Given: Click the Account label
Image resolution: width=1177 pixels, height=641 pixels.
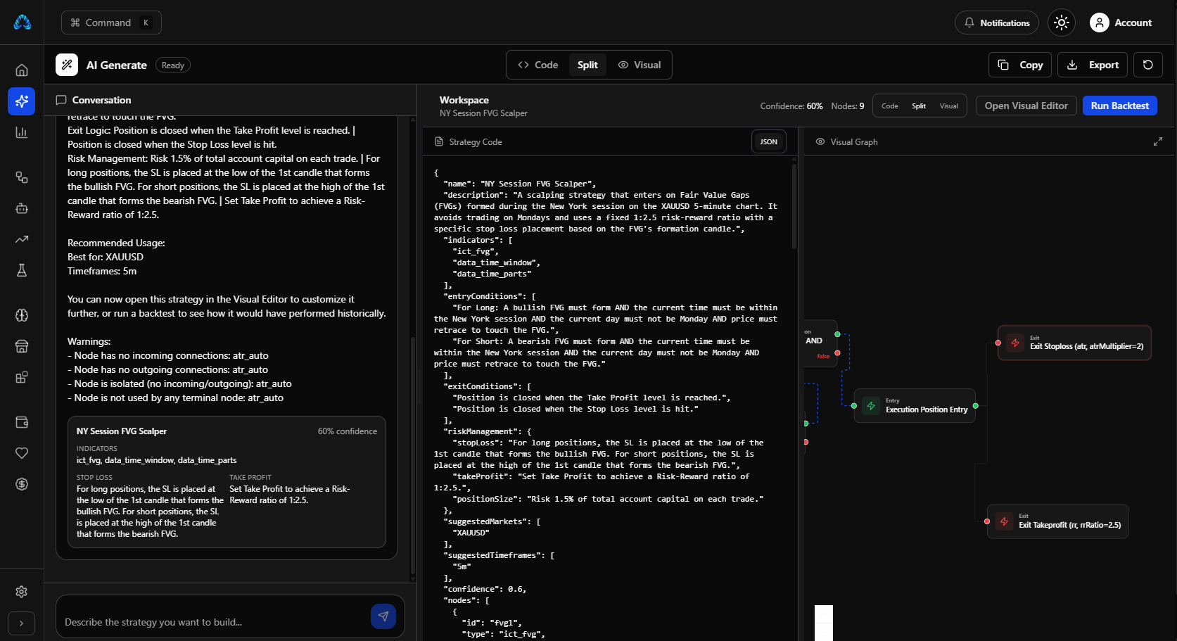Looking at the screenshot, I should click(1133, 23).
